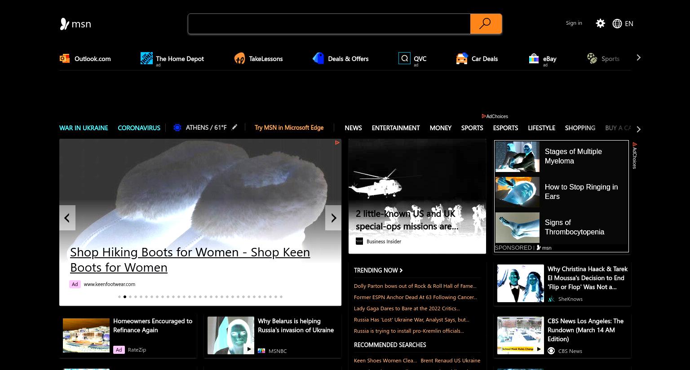The image size is (690, 370).
Task: Open Dolly Parton trending story
Action: tap(415, 286)
